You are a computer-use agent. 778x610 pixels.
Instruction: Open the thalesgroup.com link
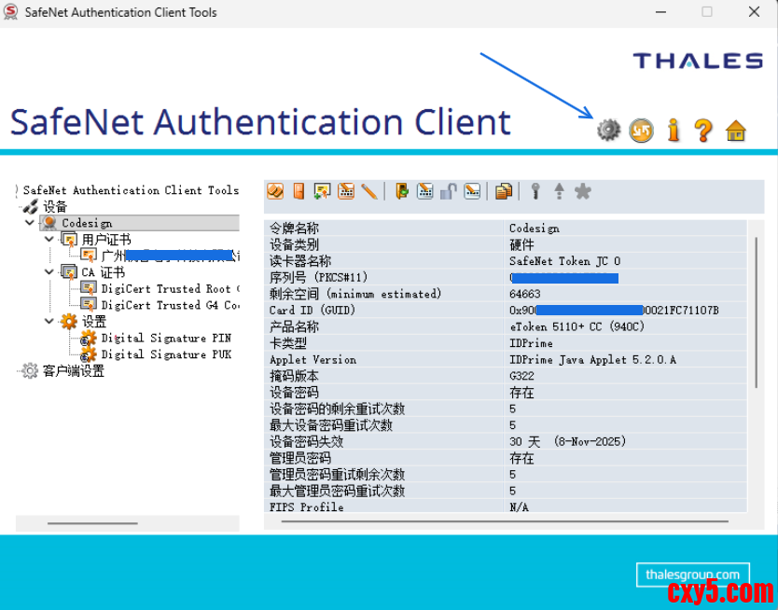(x=692, y=575)
